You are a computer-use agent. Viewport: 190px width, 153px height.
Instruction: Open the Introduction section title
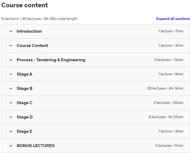pos(29,31)
